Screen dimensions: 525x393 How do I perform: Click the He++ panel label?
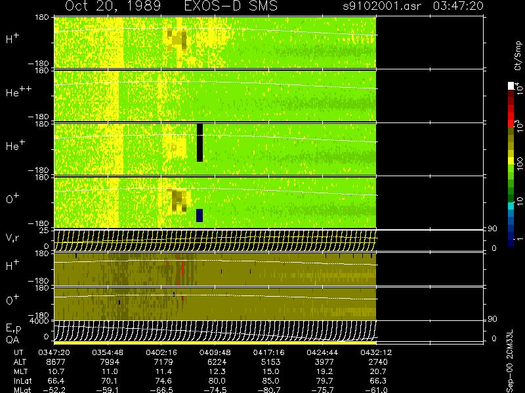click(x=19, y=92)
